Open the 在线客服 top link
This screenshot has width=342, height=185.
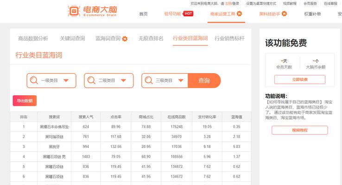click(x=331, y=4)
